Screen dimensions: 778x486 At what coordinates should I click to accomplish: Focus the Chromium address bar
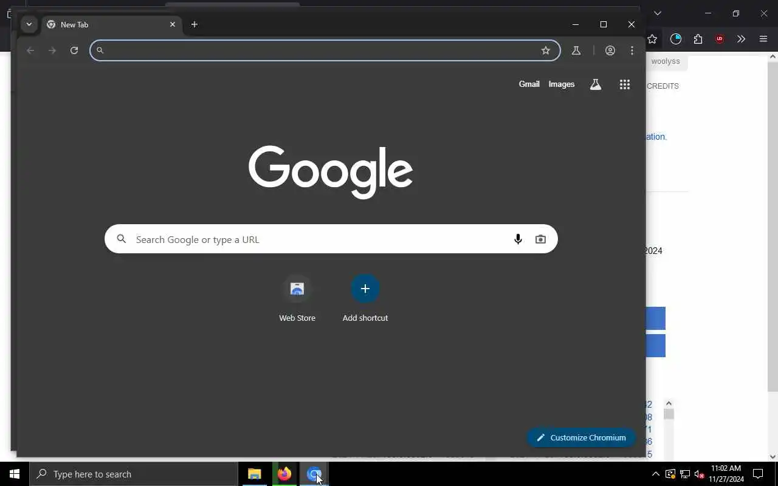coord(325,50)
